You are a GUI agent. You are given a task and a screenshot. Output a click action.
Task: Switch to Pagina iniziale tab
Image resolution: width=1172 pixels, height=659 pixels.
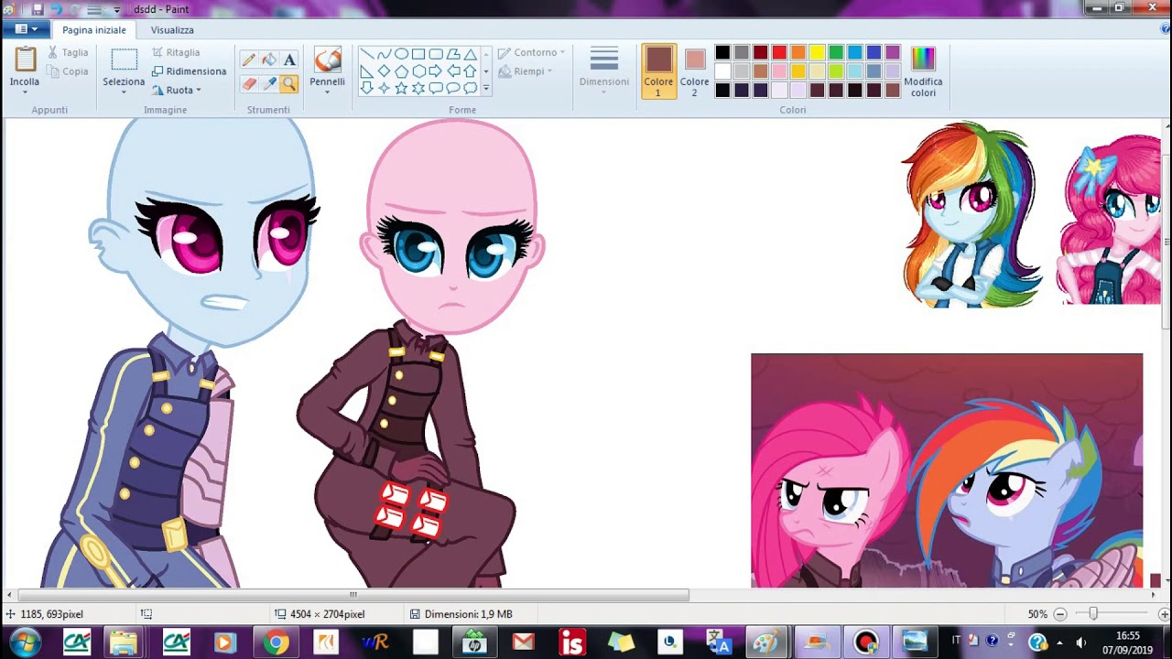94,30
